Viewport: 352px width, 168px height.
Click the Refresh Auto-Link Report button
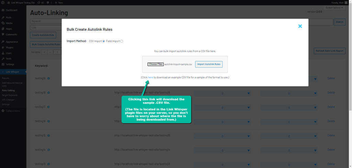(x=330, y=51)
